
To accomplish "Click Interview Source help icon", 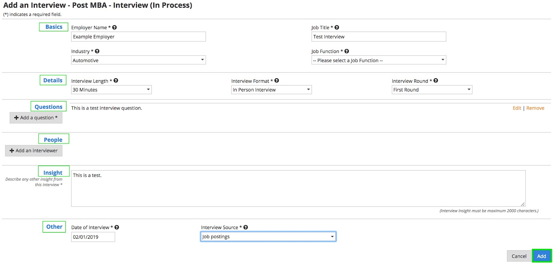I will [246, 227].
